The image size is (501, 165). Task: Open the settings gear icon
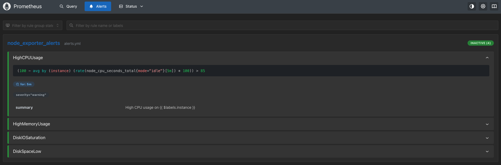tap(483, 6)
